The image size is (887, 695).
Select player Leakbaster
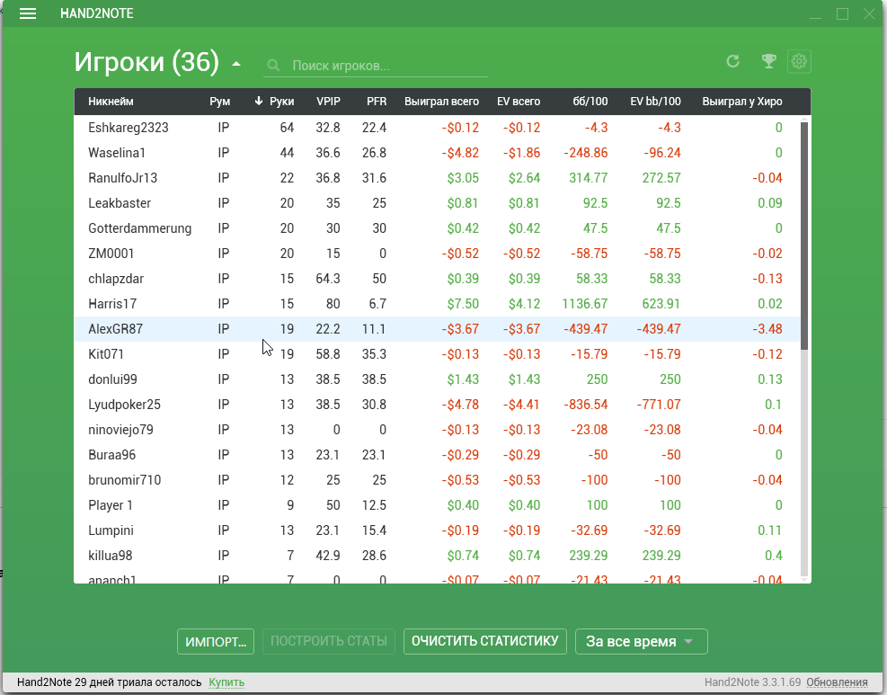click(437, 203)
